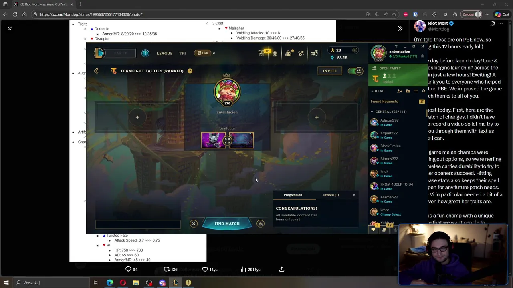Click the browser address bar URL
Viewport: 513px width, 288px height.
click(x=92, y=14)
